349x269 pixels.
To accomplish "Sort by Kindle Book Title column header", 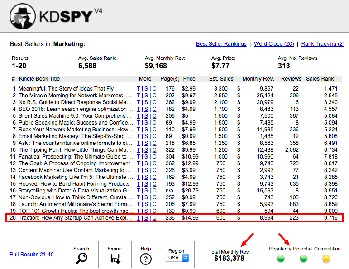I will (x=39, y=79).
